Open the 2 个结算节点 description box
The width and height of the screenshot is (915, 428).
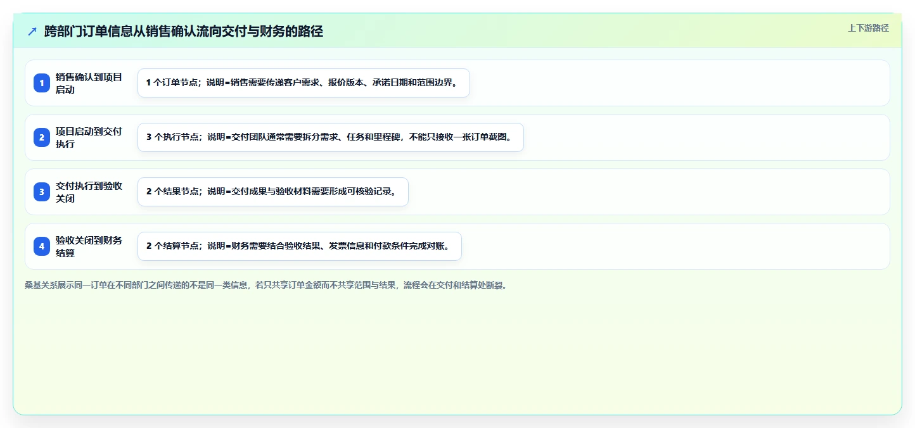(300, 246)
